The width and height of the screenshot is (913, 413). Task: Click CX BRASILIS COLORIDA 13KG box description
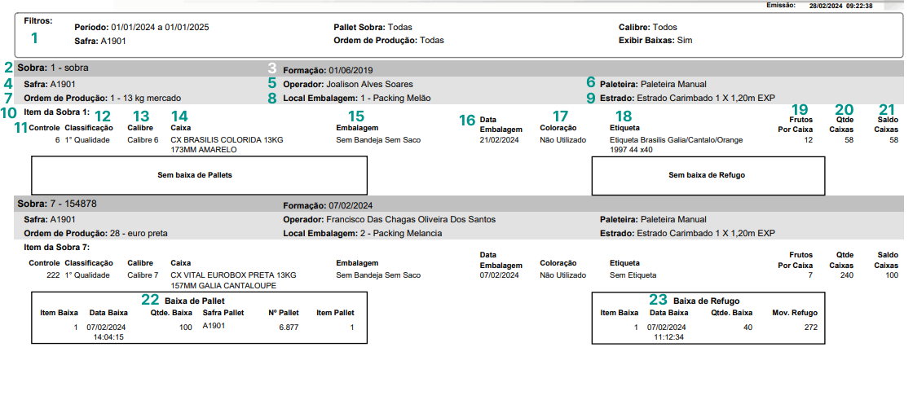click(227, 144)
